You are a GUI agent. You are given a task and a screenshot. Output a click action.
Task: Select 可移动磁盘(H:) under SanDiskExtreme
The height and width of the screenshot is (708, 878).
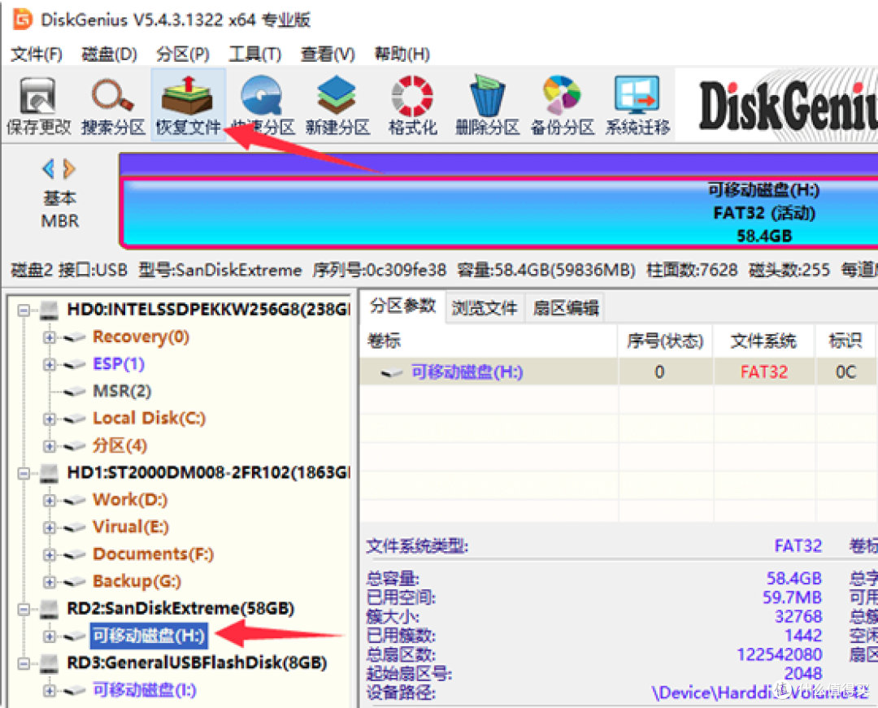pyautogui.click(x=149, y=636)
